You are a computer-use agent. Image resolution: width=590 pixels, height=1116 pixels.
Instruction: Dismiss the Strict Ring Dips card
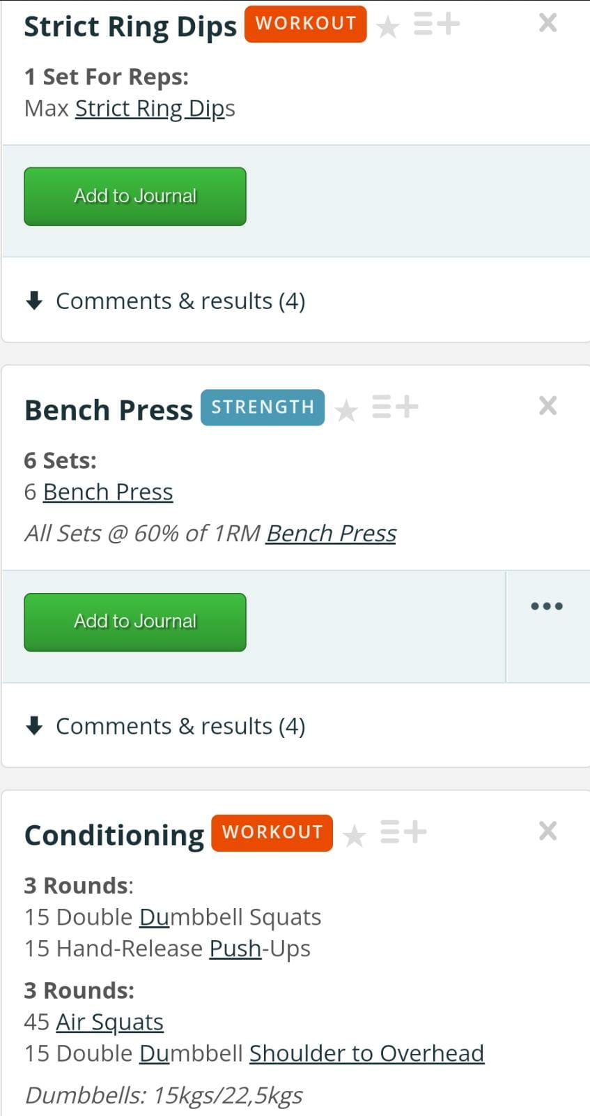(548, 23)
